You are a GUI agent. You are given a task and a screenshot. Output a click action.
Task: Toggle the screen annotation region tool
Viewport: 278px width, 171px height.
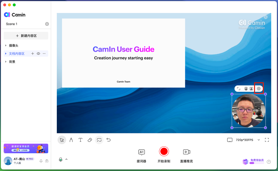[99, 140]
